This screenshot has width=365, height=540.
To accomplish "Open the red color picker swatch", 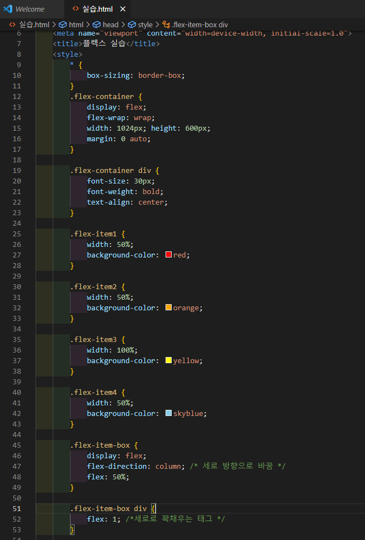I will tap(168, 255).
